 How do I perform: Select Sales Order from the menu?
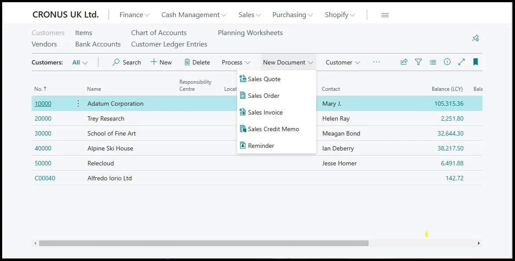tap(277, 96)
